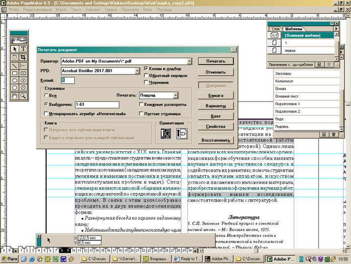The height and width of the screenshot is (264, 351).
Task: Enable Игнорировать атрибут «Непечатный» checkbox
Action: coord(46,114)
